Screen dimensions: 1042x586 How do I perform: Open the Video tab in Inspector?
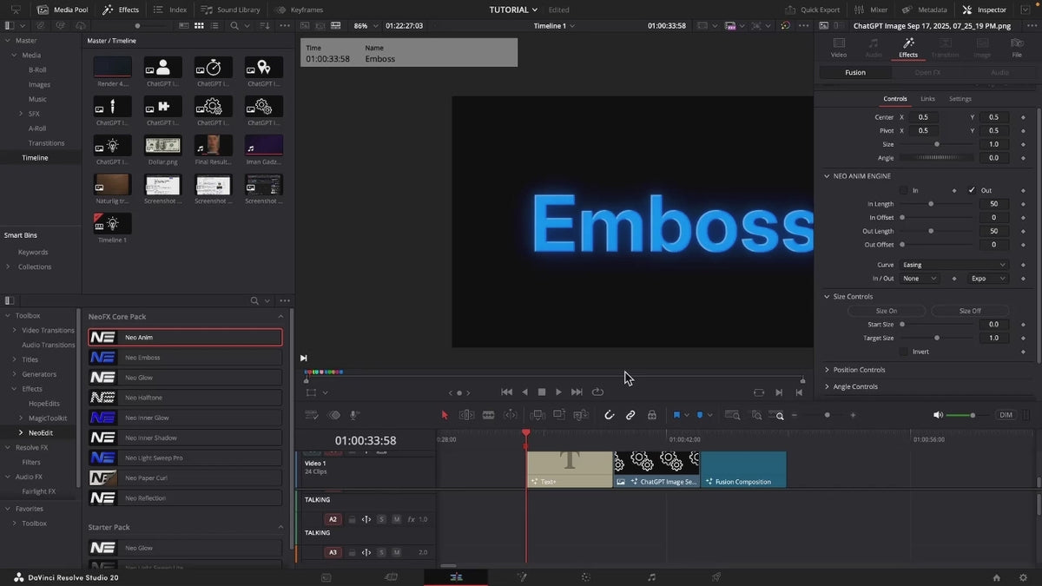coord(839,47)
